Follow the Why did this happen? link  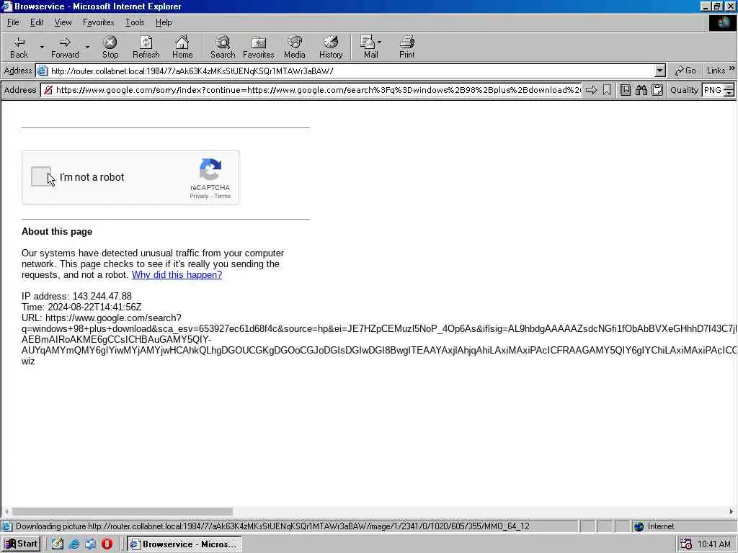(x=177, y=274)
